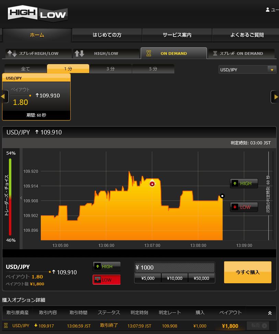
Task: Click the 転売 button in trade row
Action: (259, 325)
